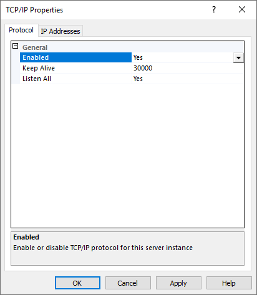Apply the protocol settings

(178, 283)
